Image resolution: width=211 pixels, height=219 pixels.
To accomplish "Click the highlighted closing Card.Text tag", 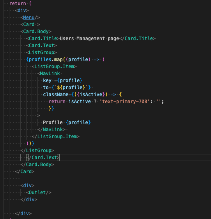I will [43, 158].
